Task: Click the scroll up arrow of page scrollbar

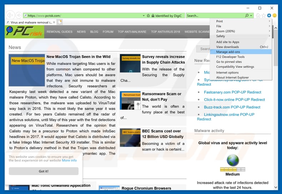Action: 276,28
